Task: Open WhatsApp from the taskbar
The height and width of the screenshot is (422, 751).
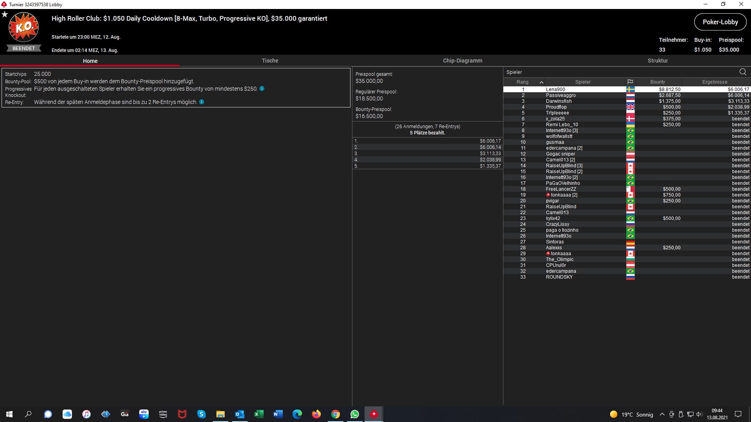Action: (x=355, y=414)
